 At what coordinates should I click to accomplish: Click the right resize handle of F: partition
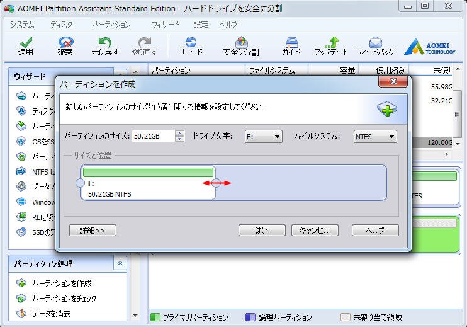click(217, 183)
